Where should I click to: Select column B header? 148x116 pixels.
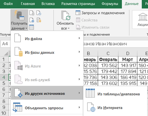click(91, 53)
